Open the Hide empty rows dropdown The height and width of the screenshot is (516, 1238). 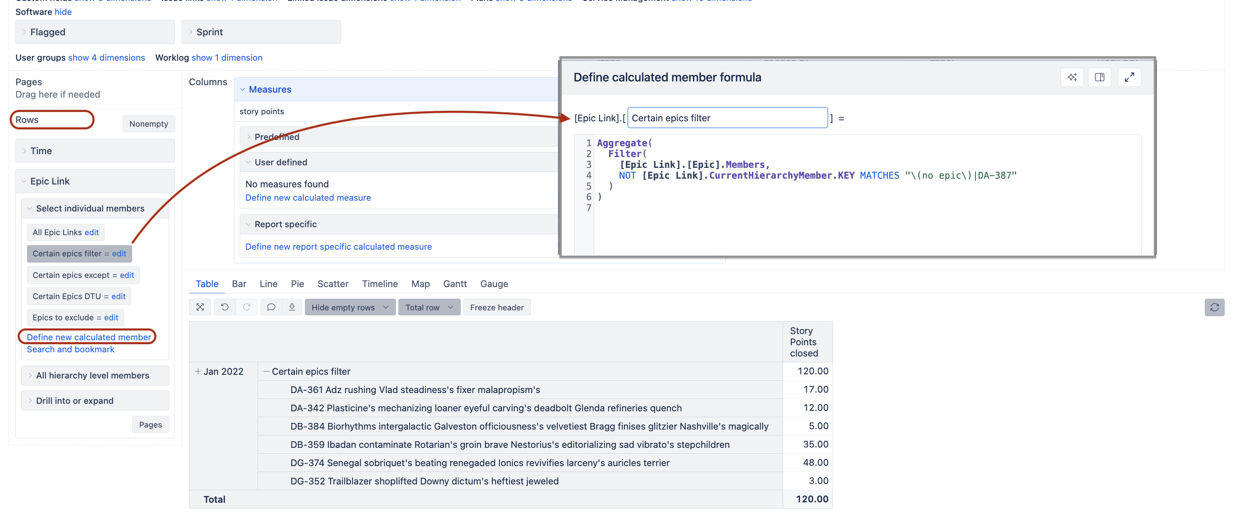(x=350, y=307)
